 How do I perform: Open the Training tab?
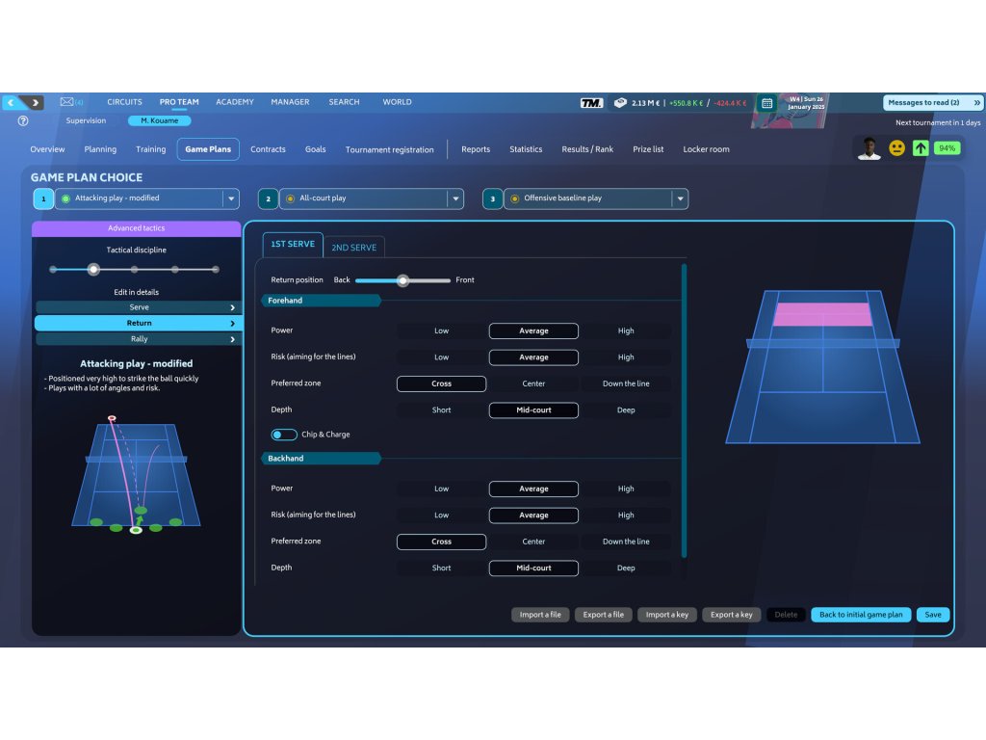click(x=151, y=149)
